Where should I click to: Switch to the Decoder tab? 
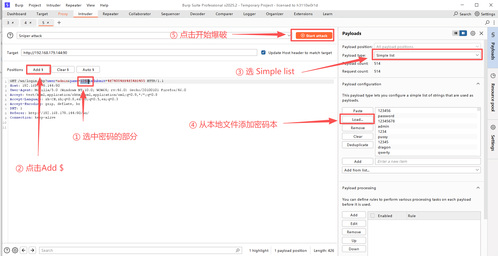click(197, 14)
